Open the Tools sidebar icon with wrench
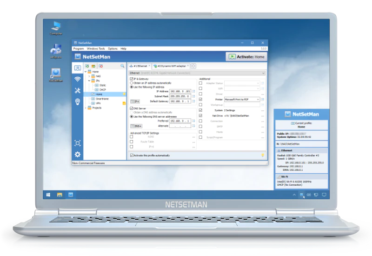 pyautogui.click(x=77, y=90)
